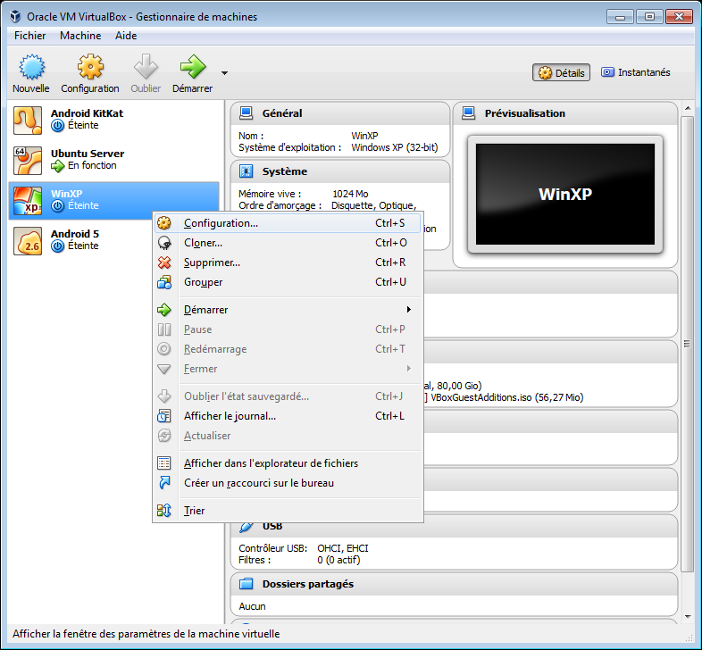
Task: Click the green Démarrer arrow icon
Action: coord(193,67)
